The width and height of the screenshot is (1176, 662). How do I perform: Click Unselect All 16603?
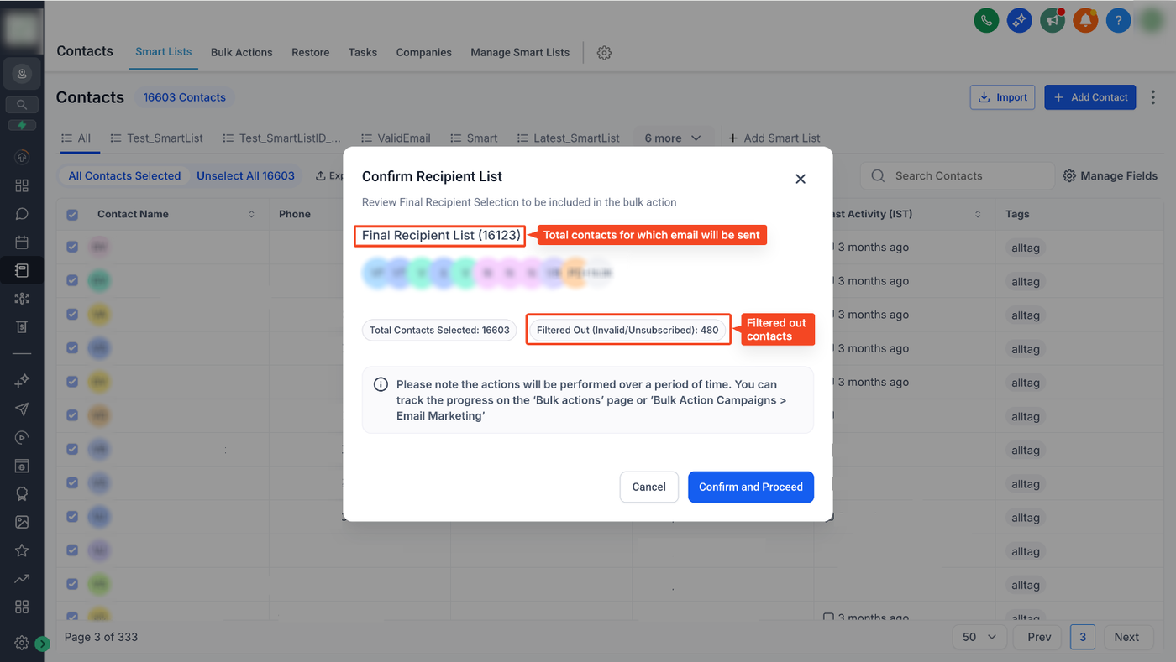pyautogui.click(x=246, y=175)
